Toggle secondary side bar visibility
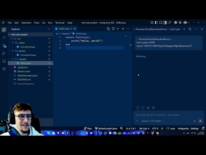This screenshot has width=206, height=155. (165, 23)
